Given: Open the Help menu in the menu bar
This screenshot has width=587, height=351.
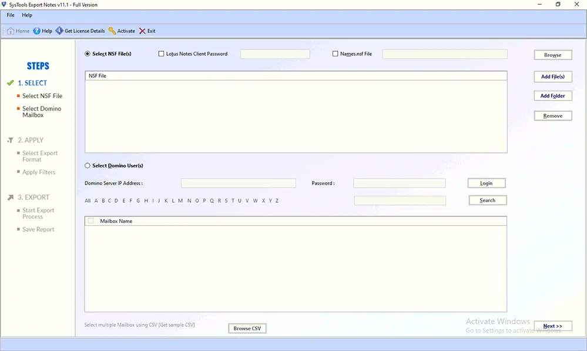Looking at the screenshot, I should (27, 15).
